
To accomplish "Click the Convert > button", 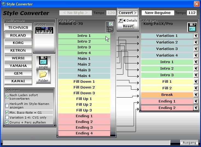I will (127, 13).
